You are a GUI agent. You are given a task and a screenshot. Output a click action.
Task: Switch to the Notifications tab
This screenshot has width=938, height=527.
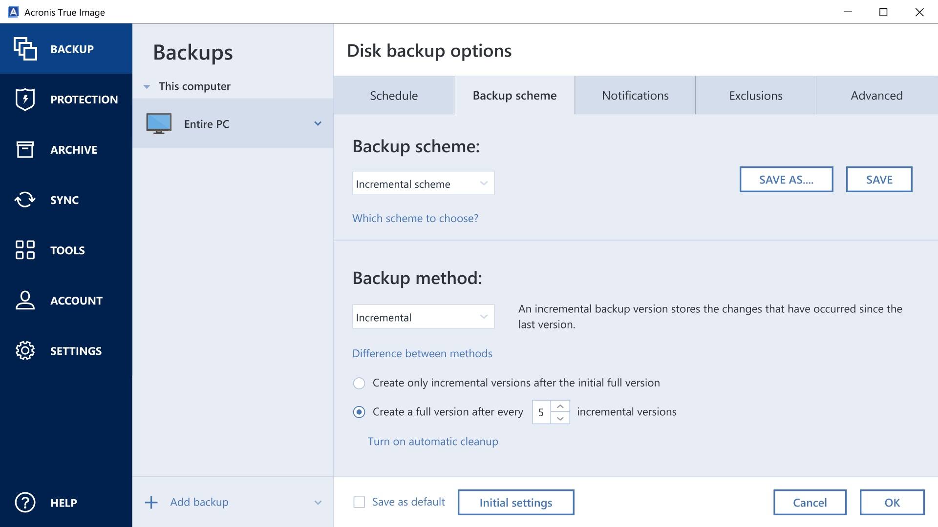[635, 95]
